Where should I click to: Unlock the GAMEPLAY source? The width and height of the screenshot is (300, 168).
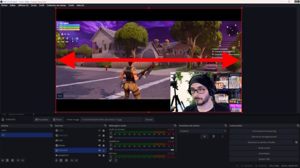(x=104, y=155)
